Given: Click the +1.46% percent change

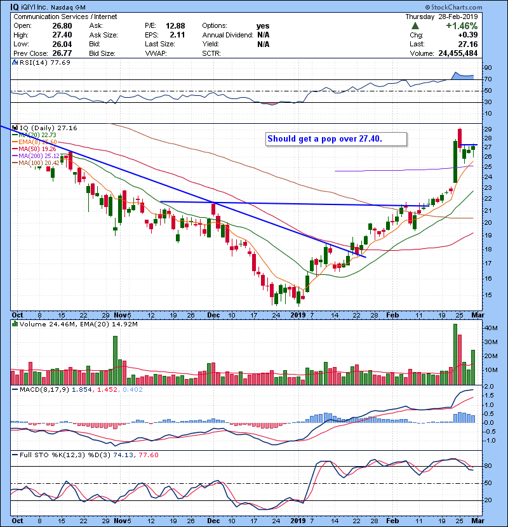Looking at the screenshot, I should 462,25.
